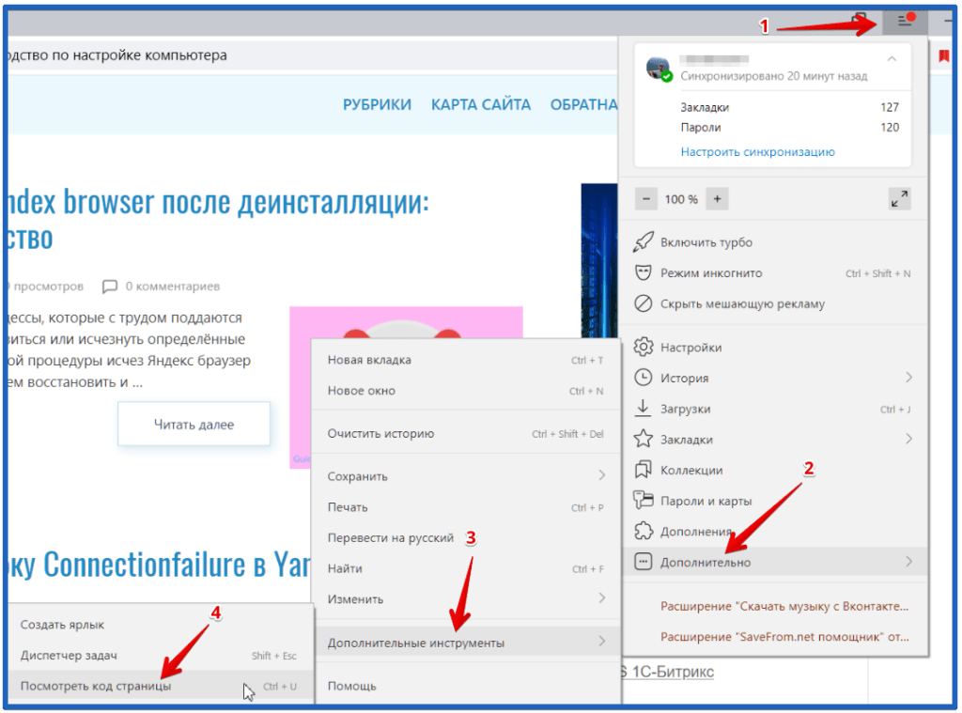Expand Дополнительные инструменты submenu arrow

point(602,642)
